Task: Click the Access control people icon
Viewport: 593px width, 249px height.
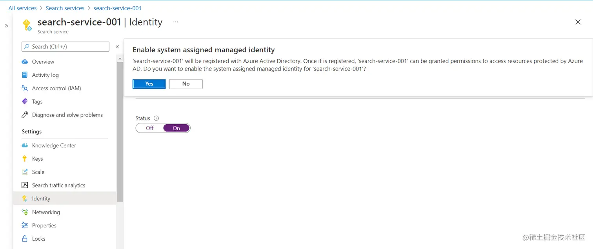Action: 25,88
